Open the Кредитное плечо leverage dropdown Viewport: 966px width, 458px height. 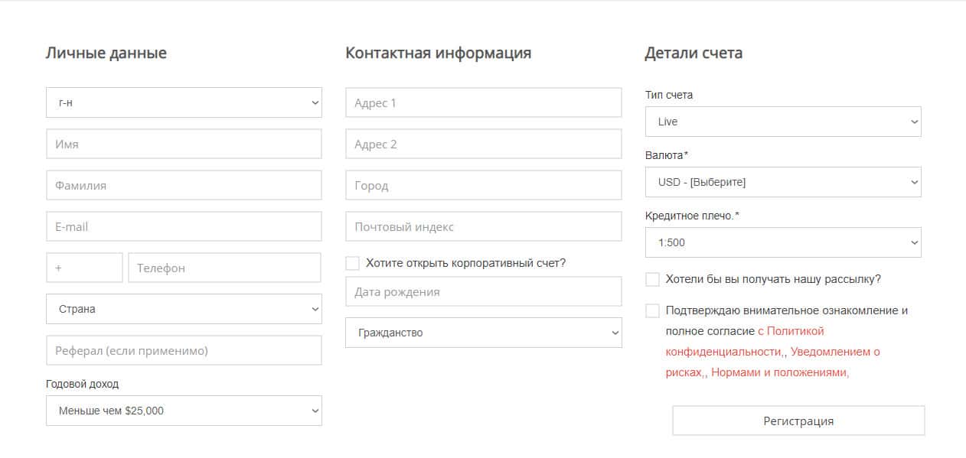click(x=783, y=242)
